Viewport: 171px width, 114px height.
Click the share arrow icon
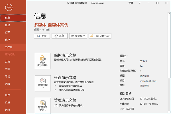click(x=56, y=36)
